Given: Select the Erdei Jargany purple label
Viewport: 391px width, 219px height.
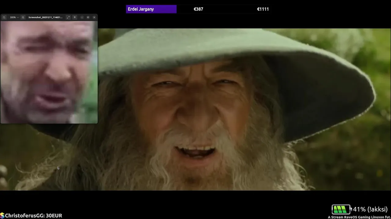Looking at the screenshot, I should click(151, 9).
